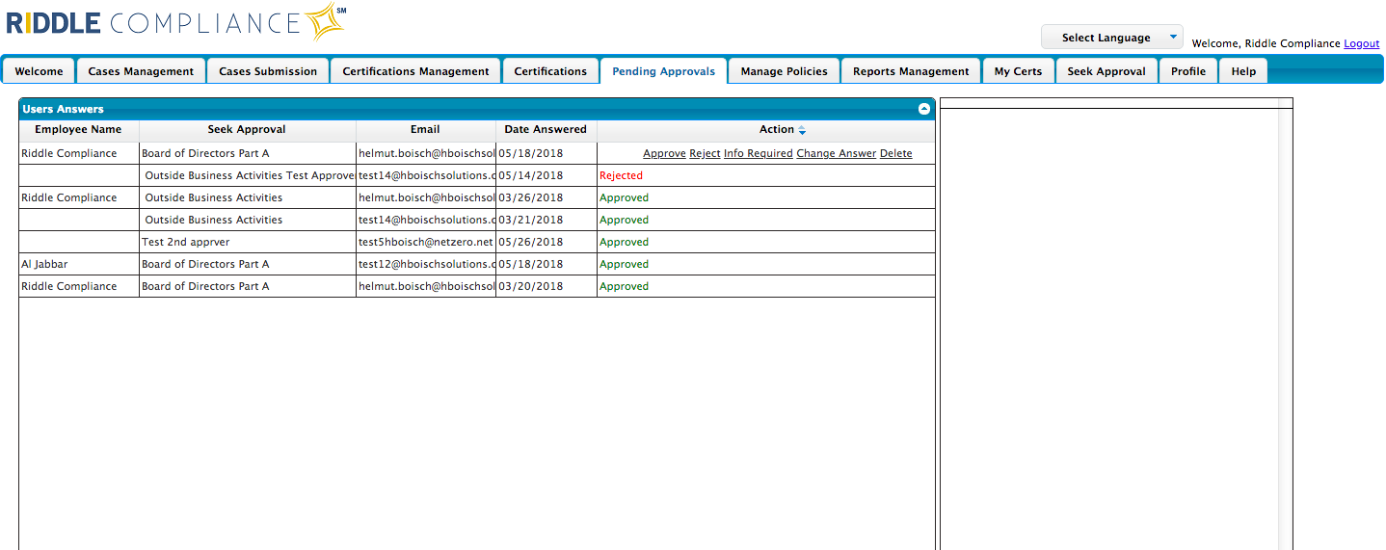
Task: Click test5hboisch@netzero.net email cell
Action: coord(426,242)
